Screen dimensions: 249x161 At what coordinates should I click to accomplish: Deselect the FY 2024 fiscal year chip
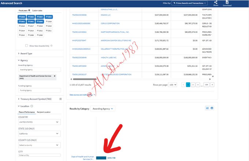point(40,17)
